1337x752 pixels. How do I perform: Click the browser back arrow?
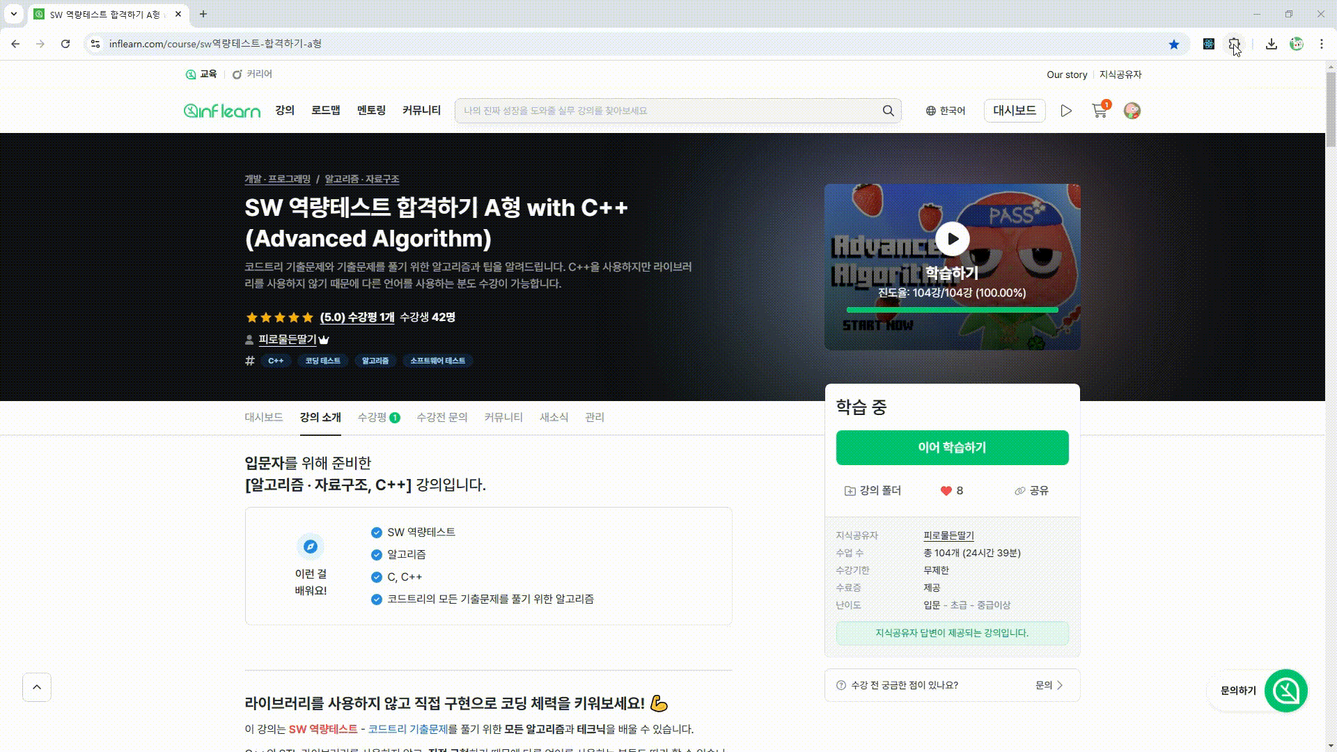(x=15, y=44)
